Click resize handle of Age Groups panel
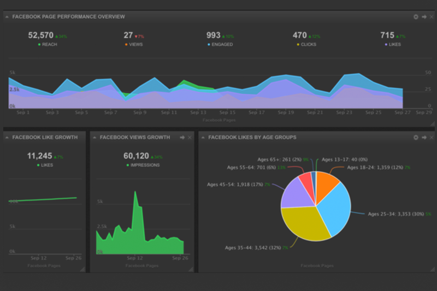This screenshot has width=437, height=291. pyautogui.click(x=432, y=269)
